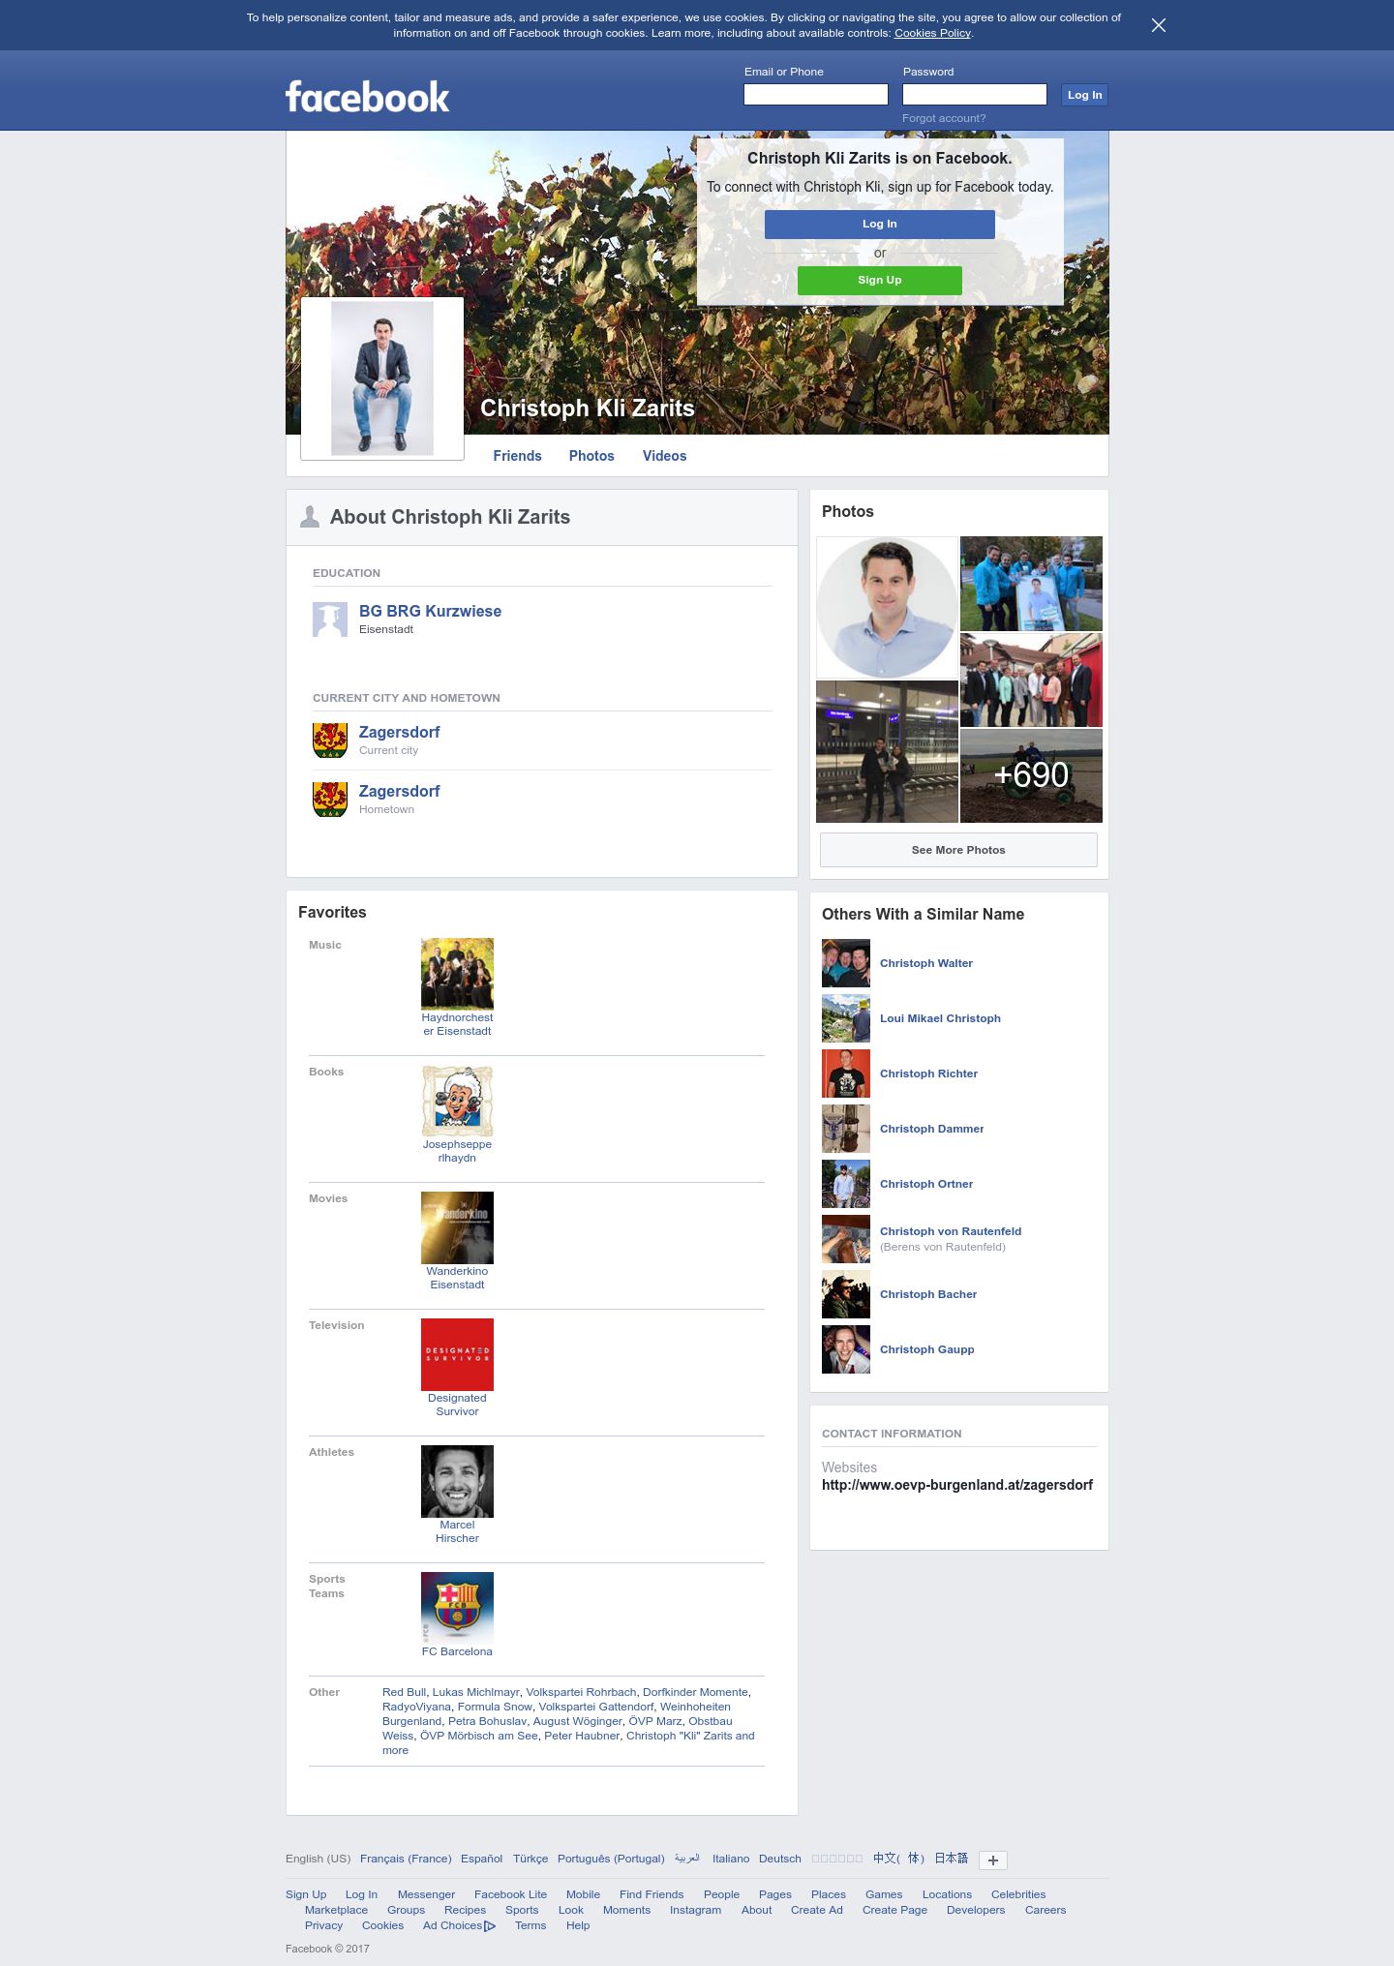
Task: Open the Forgot account link
Action: coord(944,118)
